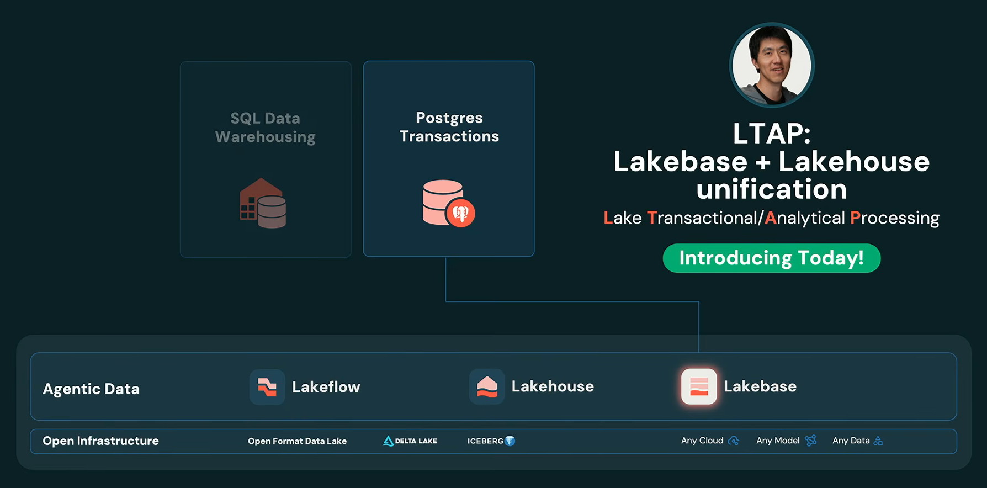Click the circular speaker portrait

[772, 65]
